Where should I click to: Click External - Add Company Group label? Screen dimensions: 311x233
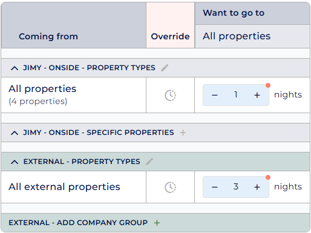click(x=78, y=223)
